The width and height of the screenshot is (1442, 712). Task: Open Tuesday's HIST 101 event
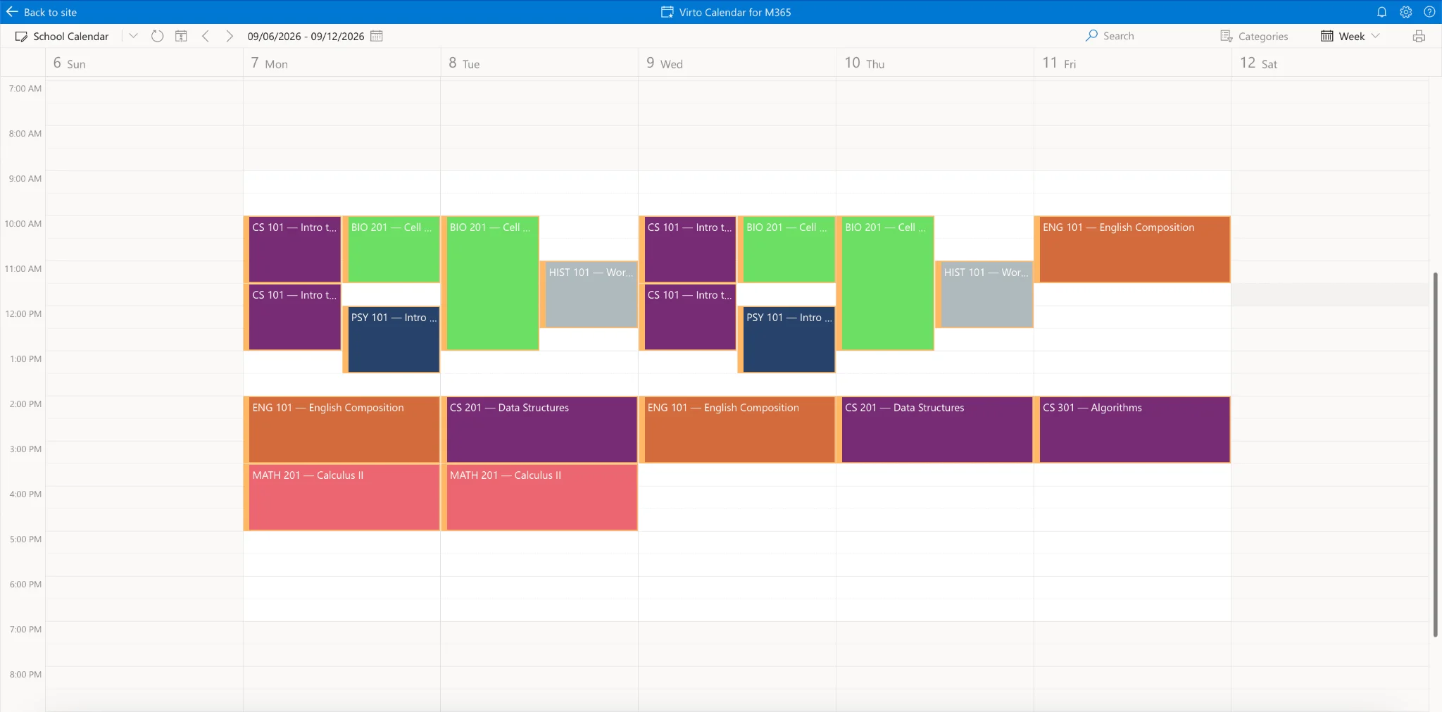(x=591, y=294)
